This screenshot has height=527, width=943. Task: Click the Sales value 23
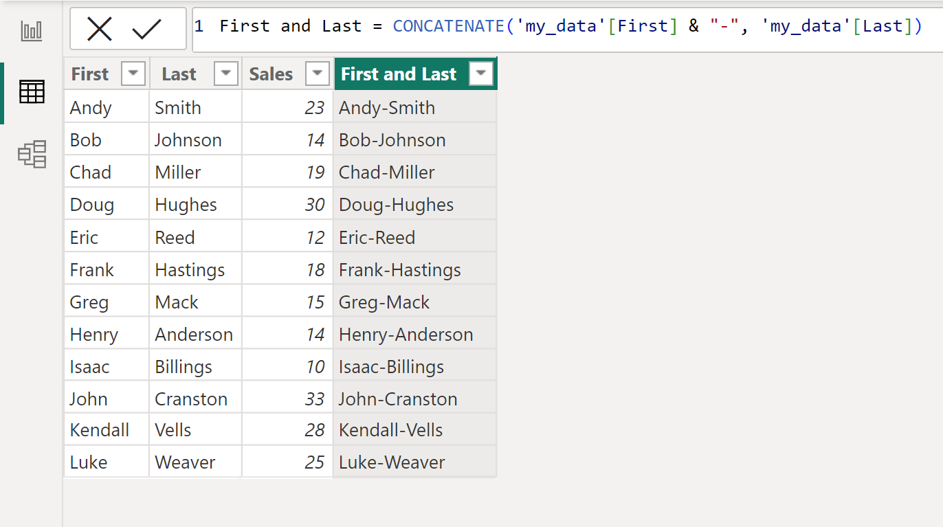point(287,107)
